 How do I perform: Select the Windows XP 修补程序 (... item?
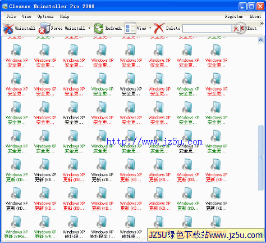[x=102, y=227]
